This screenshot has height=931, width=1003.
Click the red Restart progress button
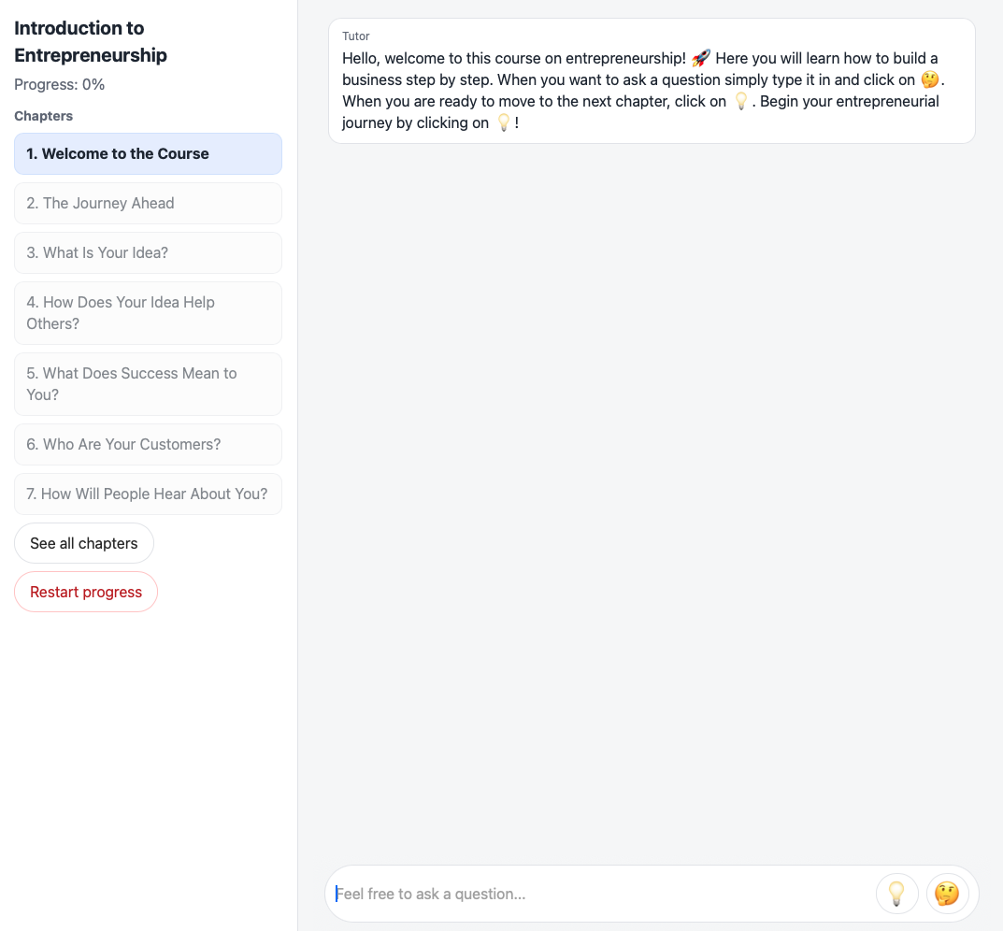coord(86,593)
